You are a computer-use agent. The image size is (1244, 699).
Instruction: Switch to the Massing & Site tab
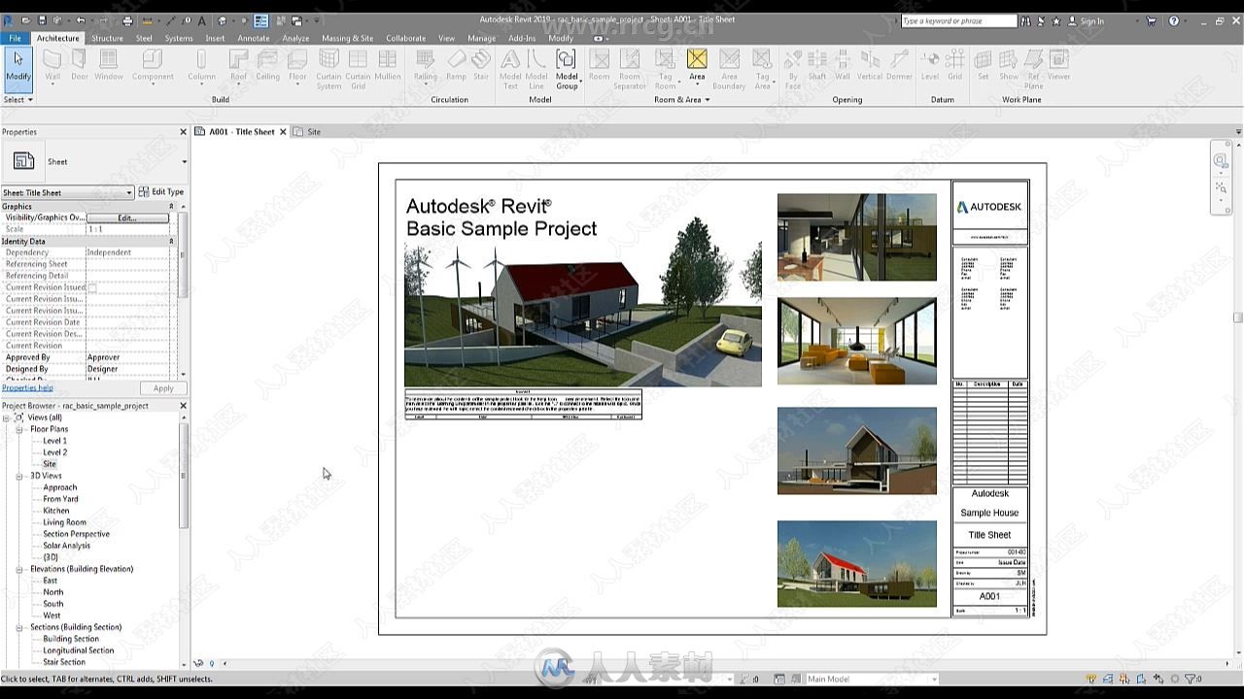tap(347, 38)
